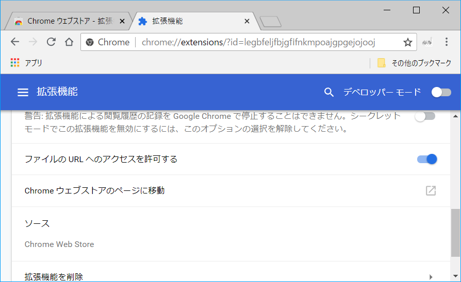Expand the 拡張機能を削除 arrow
The width and height of the screenshot is (461, 282).
click(x=431, y=277)
